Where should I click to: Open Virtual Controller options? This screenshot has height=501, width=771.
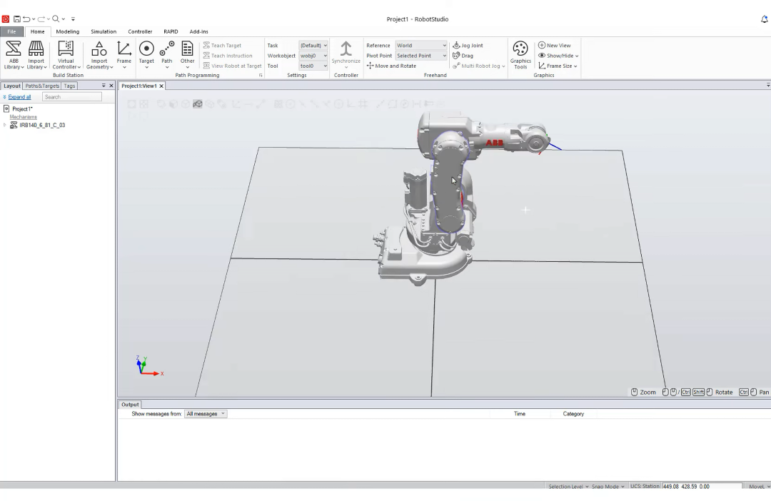coord(66,54)
